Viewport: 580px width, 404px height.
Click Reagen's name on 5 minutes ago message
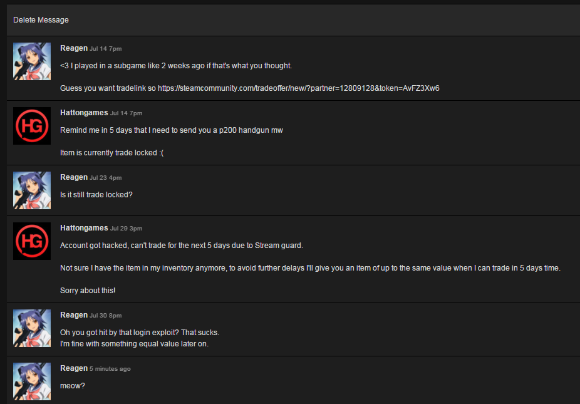coord(74,368)
